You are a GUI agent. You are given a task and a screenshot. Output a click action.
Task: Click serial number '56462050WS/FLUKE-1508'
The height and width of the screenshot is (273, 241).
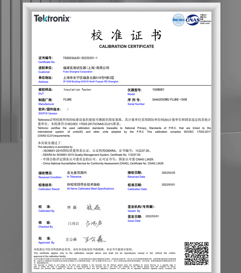[169, 99]
